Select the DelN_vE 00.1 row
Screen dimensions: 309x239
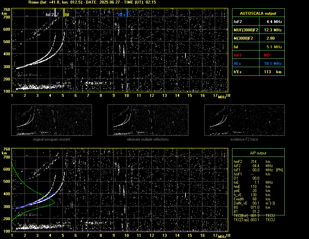tap(254, 203)
